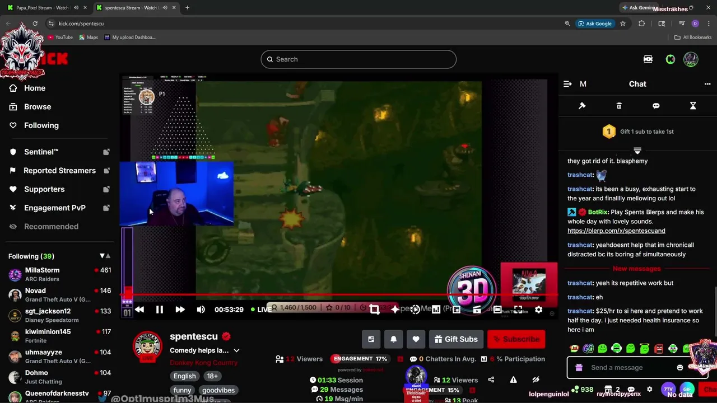
Task: Bookmark this page with the star
Action: click(622, 24)
